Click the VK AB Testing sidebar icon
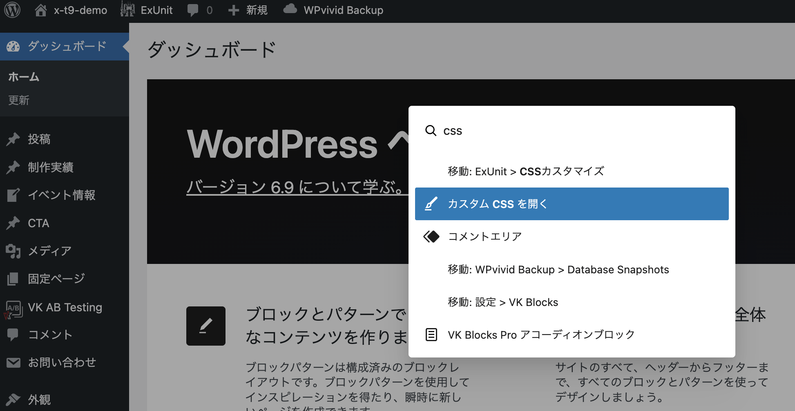 [13, 308]
